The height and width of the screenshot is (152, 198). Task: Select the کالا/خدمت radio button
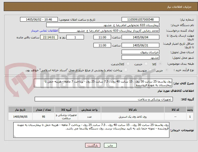click(x=128, y=64)
